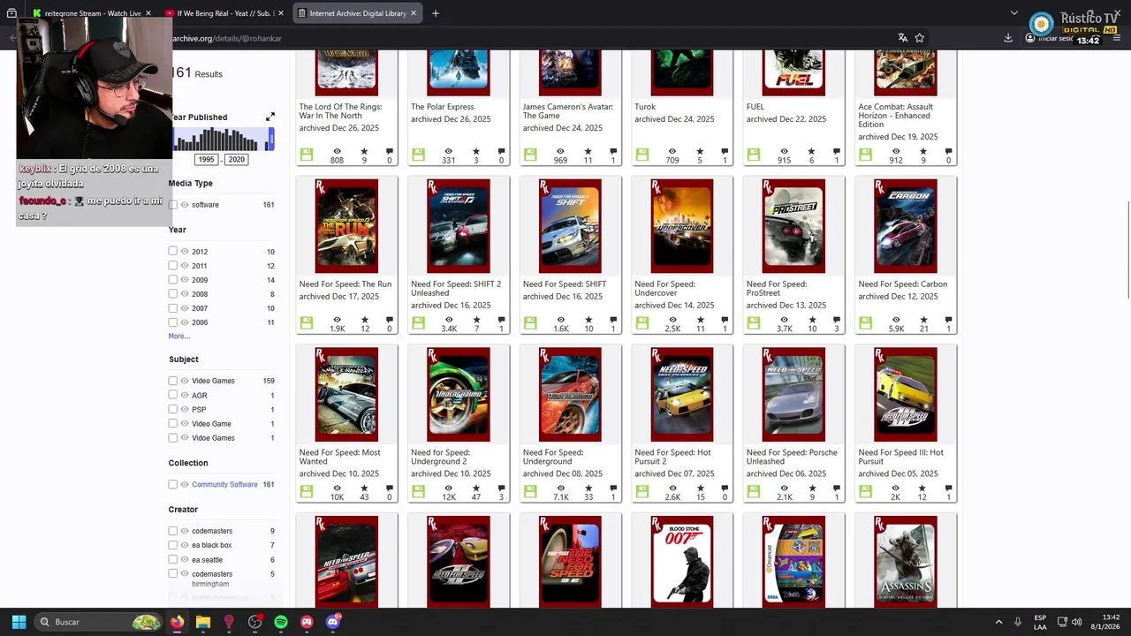Click green software icon under Ace Combat: Assault Horizon
Image resolution: width=1131 pixels, height=636 pixels.
(866, 155)
